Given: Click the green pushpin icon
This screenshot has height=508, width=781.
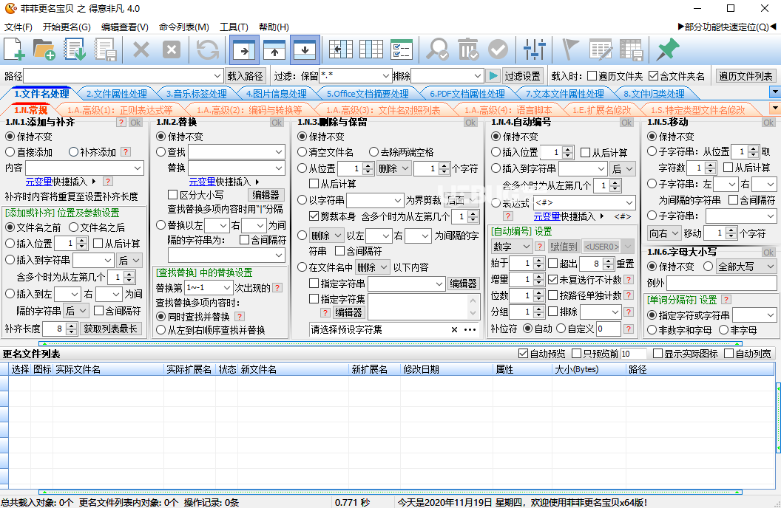Looking at the screenshot, I should tap(667, 49).
